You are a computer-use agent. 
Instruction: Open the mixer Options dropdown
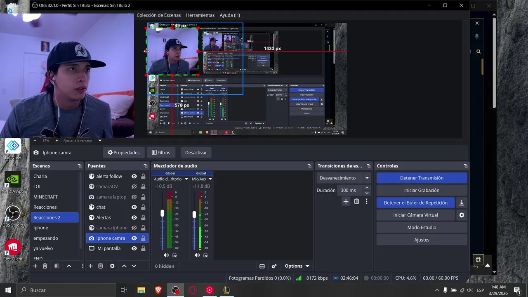click(x=297, y=266)
